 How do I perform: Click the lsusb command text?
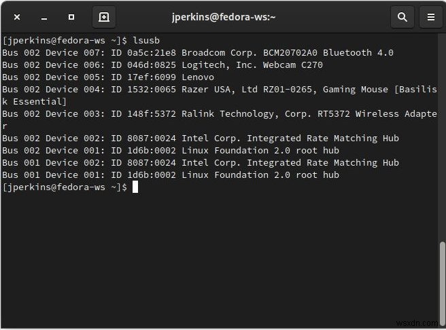[146, 40]
